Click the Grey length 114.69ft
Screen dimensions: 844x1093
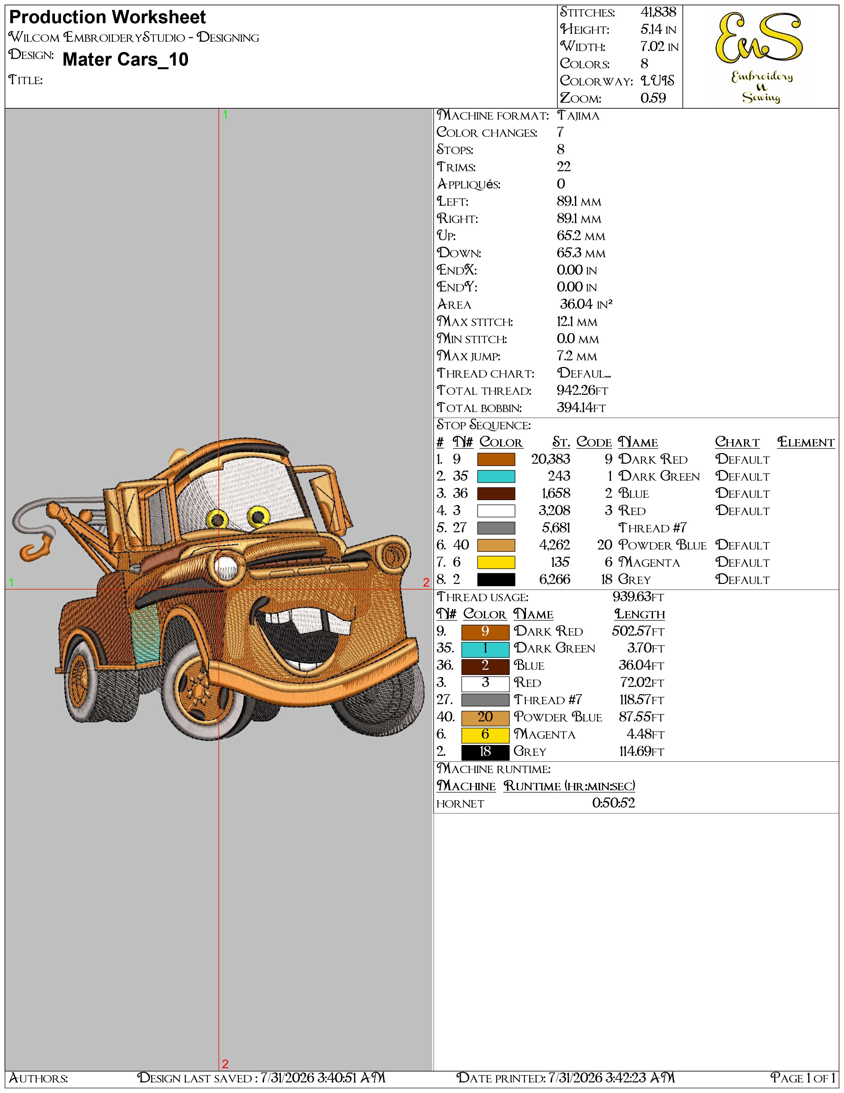(x=641, y=751)
